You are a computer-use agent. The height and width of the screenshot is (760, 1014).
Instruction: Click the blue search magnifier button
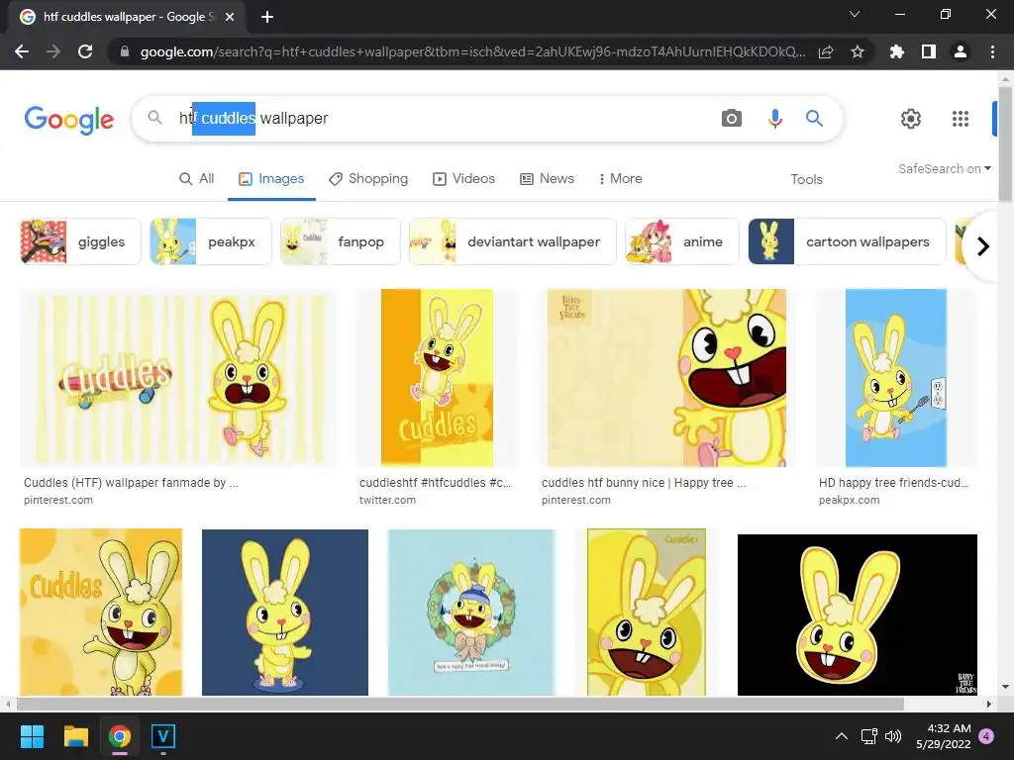(814, 119)
